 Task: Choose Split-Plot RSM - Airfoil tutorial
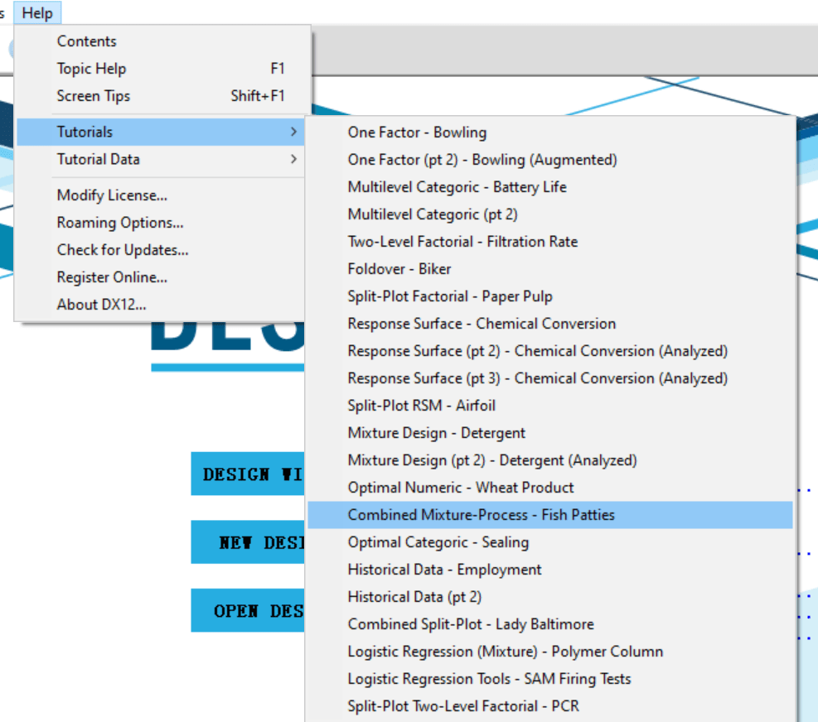(x=550, y=406)
